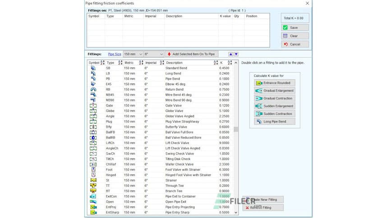
Task: Click the Foot Valve with Strainer icon
Action: coord(93,169)
